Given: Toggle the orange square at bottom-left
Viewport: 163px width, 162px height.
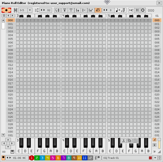Looking at the screenshot, I should [3, 158].
